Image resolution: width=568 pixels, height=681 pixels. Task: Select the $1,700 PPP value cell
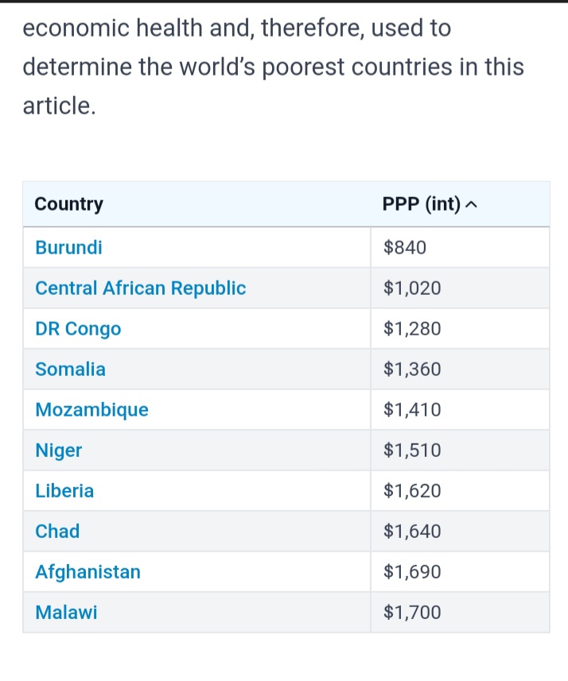(460, 613)
